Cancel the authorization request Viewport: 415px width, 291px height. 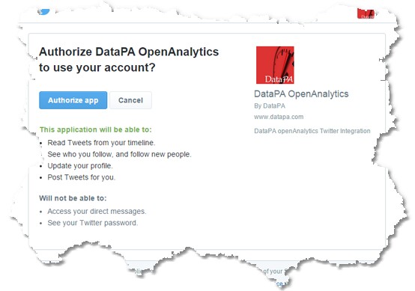tap(131, 100)
